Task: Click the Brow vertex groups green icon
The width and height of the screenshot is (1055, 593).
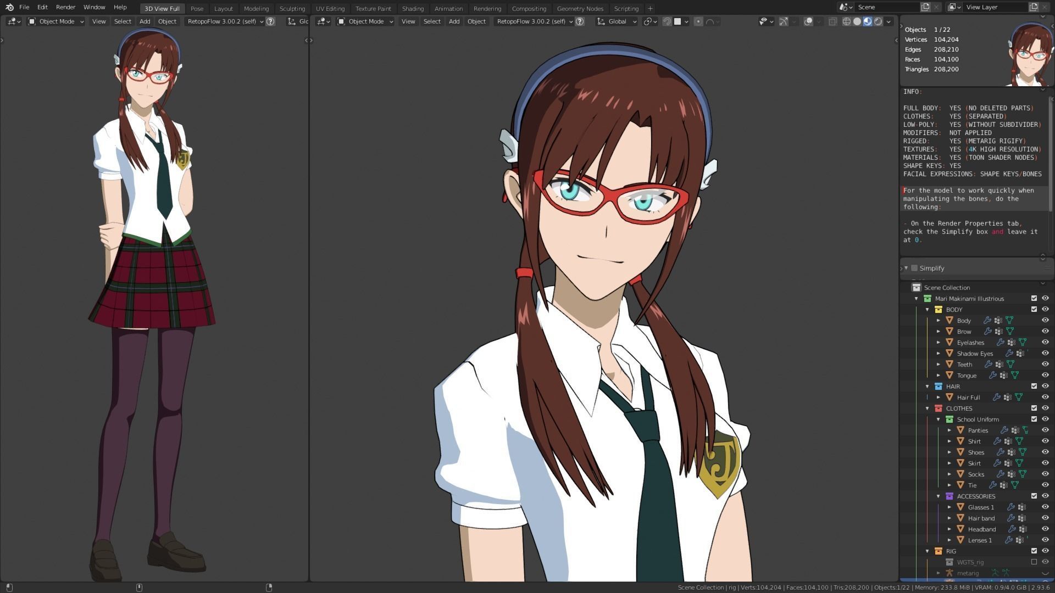Action: click(1009, 331)
